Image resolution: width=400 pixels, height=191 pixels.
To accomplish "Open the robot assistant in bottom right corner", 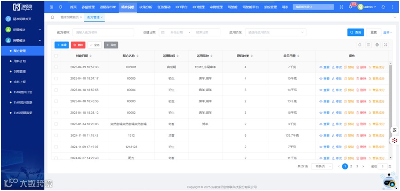I will coord(389,180).
